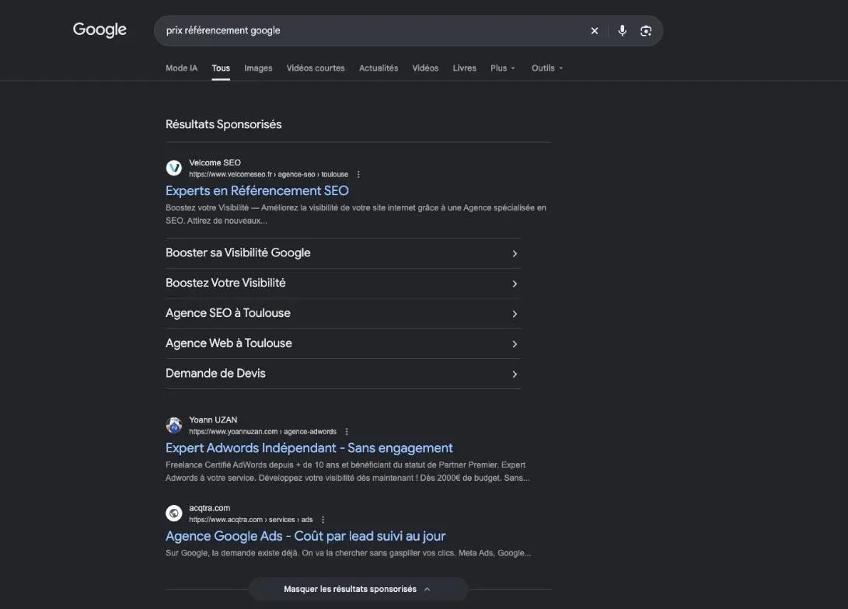This screenshot has height=609, width=848.
Task: Open Actualités tab
Action: (379, 68)
